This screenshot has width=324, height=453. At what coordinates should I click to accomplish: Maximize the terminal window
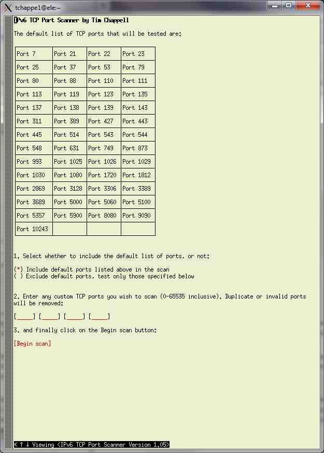click(x=289, y=5)
